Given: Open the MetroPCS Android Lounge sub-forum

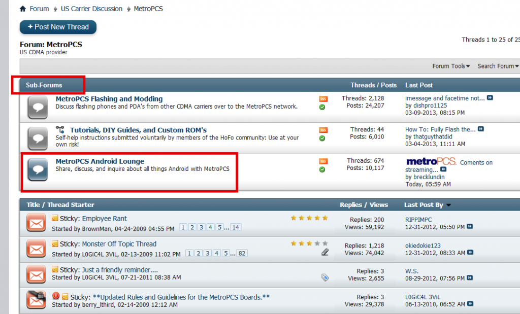Looking at the screenshot, I should pyautogui.click(x=100, y=161).
